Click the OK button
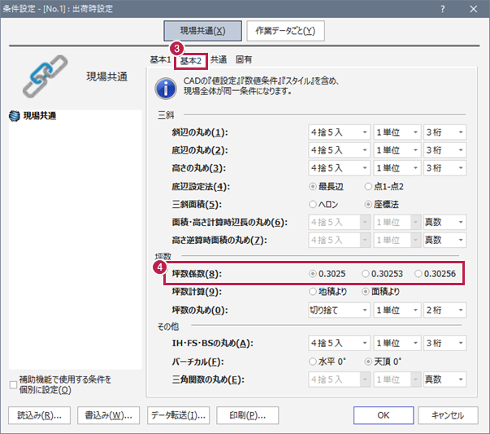The image size is (490, 434). (x=384, y=414)
